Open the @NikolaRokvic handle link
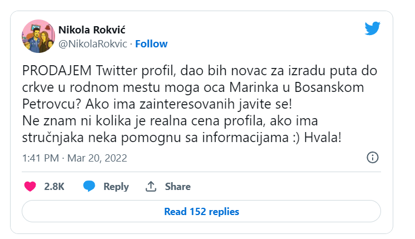 93,43
